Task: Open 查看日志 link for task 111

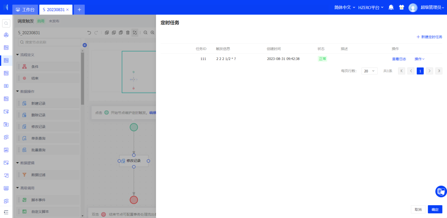Action: pyautogui.click(x=399, y=59)
